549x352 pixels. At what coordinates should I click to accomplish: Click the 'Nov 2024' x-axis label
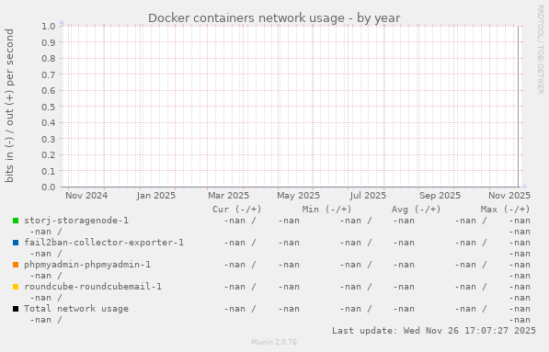point(86,195)
